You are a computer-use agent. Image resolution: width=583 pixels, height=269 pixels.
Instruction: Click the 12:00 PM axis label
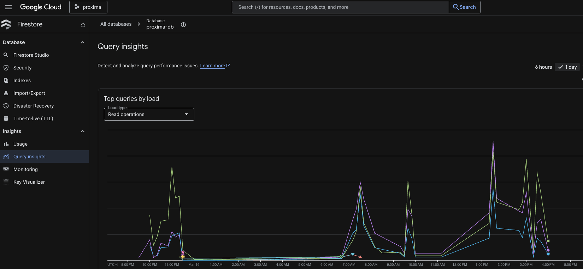click(x=460, y=264)
